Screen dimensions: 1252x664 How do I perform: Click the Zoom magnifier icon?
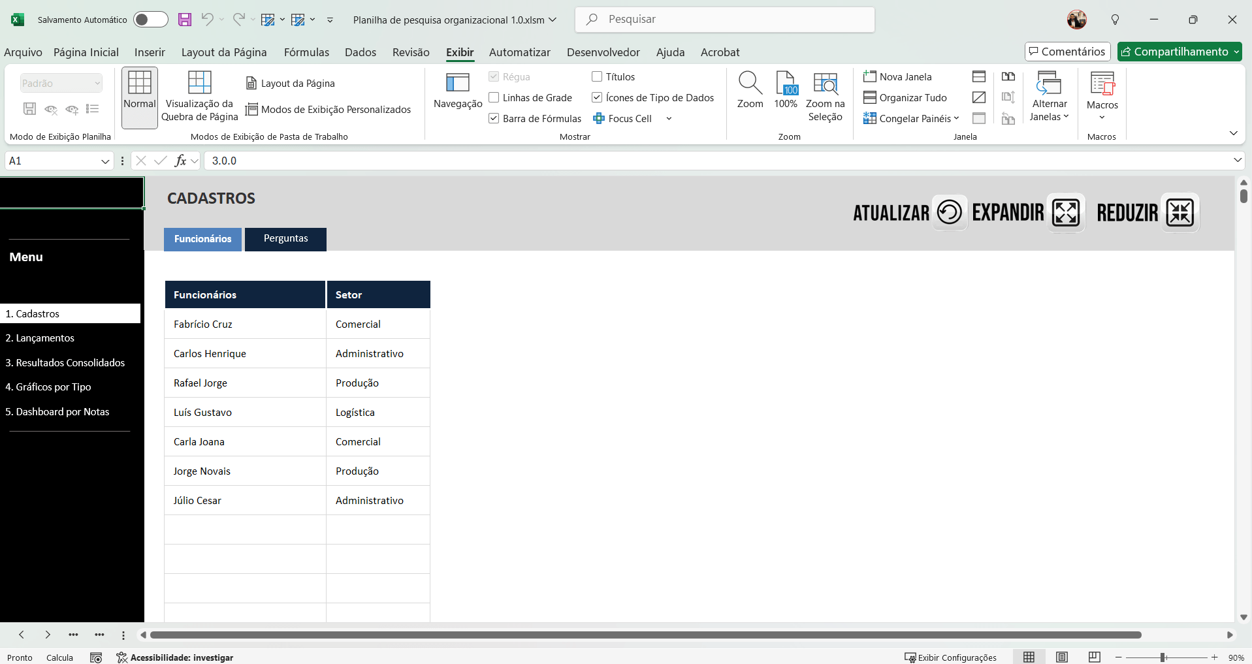[750, 84]
